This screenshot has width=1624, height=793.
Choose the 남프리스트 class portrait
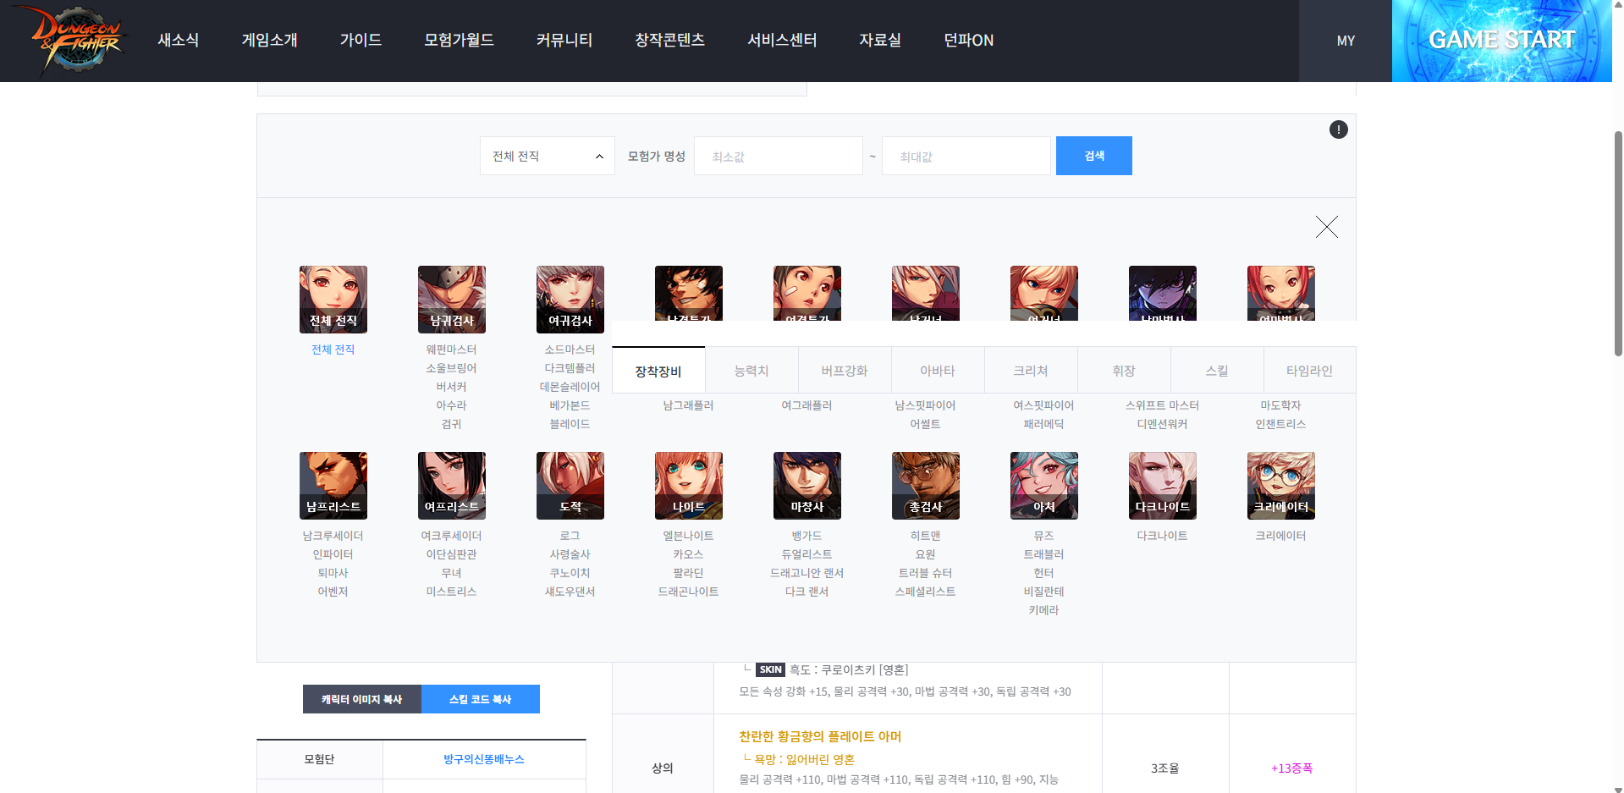tap(333, 485)
